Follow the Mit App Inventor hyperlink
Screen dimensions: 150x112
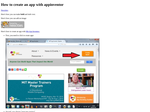click(x=33, y=32)
